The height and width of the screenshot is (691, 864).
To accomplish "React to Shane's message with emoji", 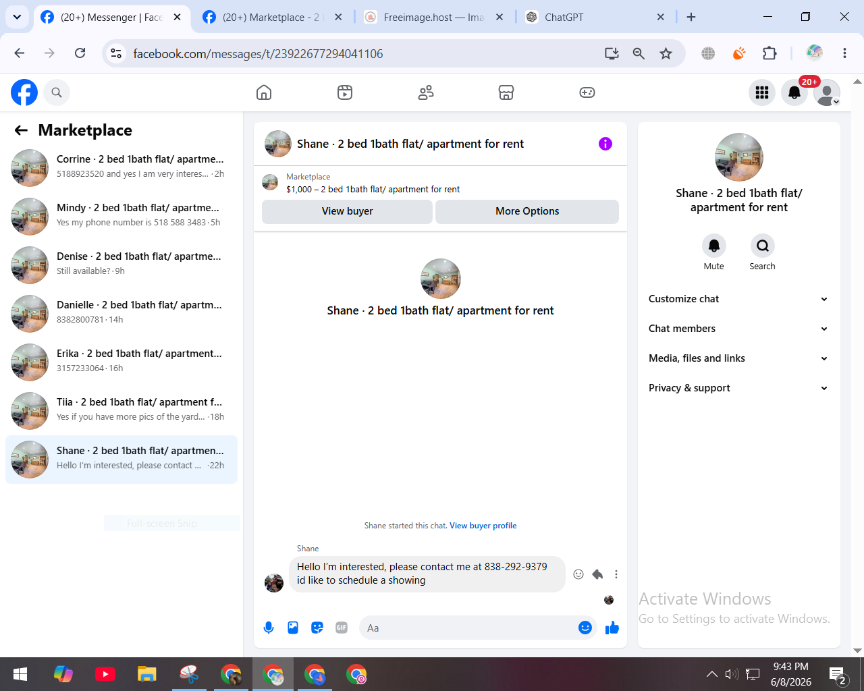I will click(578, 574).
